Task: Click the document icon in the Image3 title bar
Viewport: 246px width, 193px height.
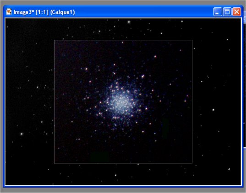Action: click(x=9, y=12)
